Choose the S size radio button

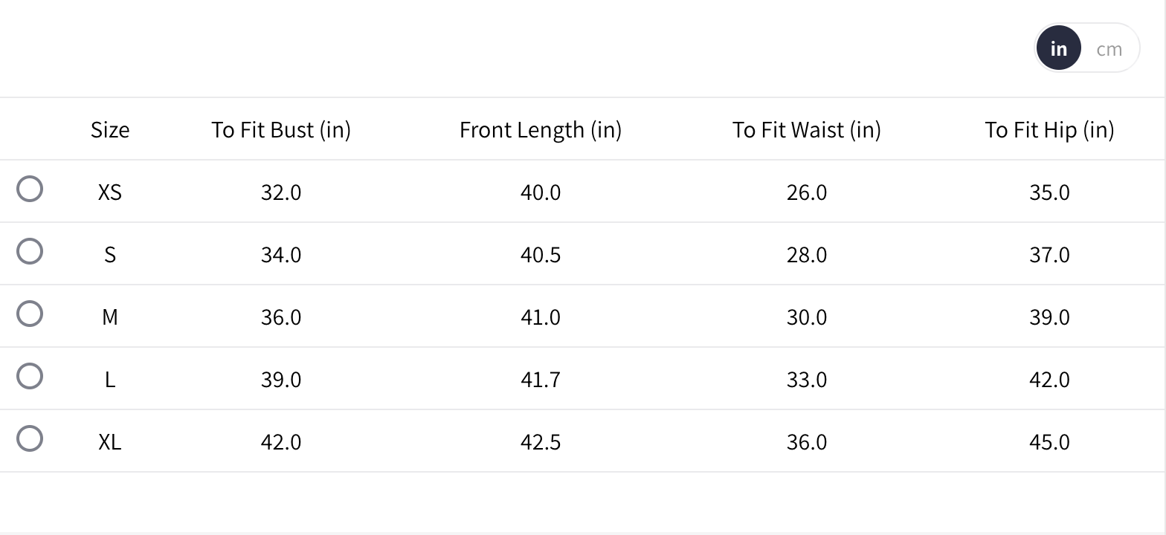click(30, 251)
